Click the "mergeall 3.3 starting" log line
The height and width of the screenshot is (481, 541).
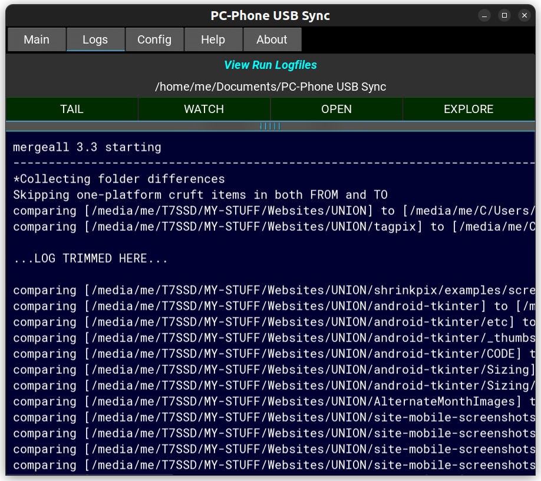click(x=87, y=147)
